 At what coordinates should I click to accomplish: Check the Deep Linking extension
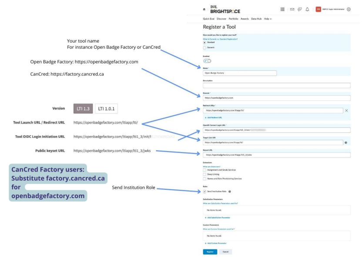click(204, 175)
